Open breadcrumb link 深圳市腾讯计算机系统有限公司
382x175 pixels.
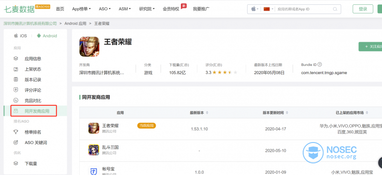30,23
